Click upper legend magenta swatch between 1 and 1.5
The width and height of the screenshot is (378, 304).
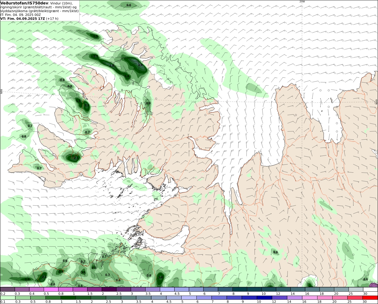click(80, 289)
